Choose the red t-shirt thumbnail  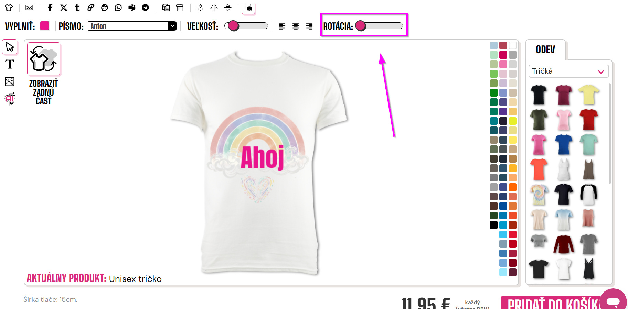[x=588, y=120]
